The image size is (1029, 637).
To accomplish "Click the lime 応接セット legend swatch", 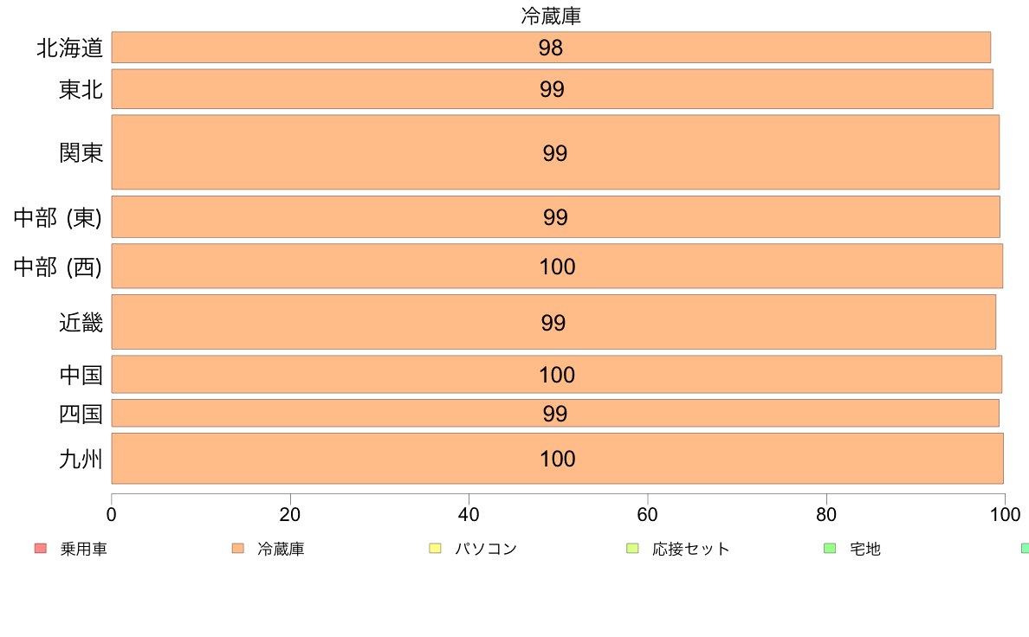I will coord(632,549).
